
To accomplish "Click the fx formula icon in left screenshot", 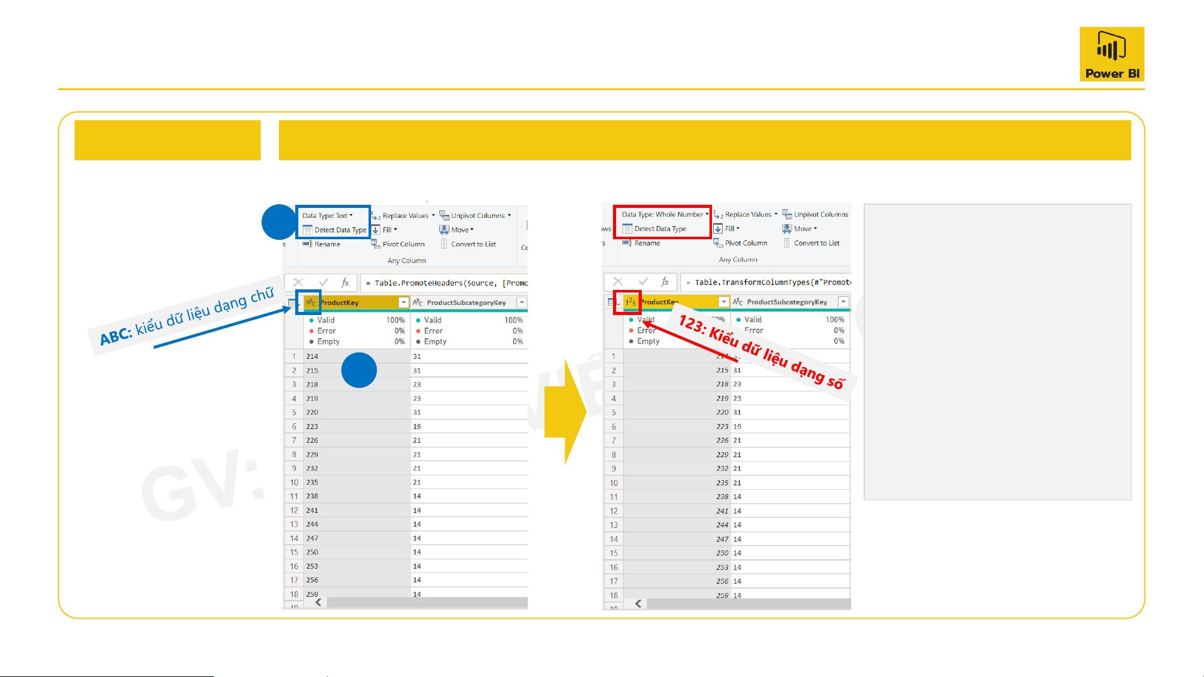I will (x=345, y=282).
